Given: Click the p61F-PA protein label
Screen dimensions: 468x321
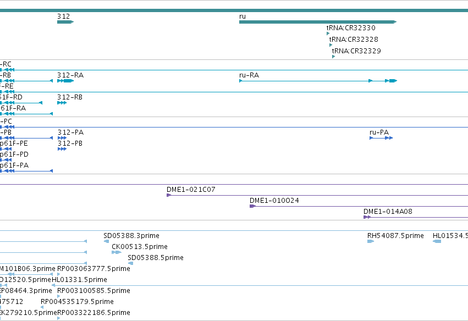Looking at the screenshot, I should pyautogui.click(x=14, y=165).
